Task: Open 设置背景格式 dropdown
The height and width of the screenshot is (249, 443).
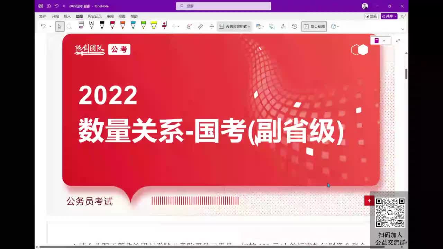Action: [234, 26]
